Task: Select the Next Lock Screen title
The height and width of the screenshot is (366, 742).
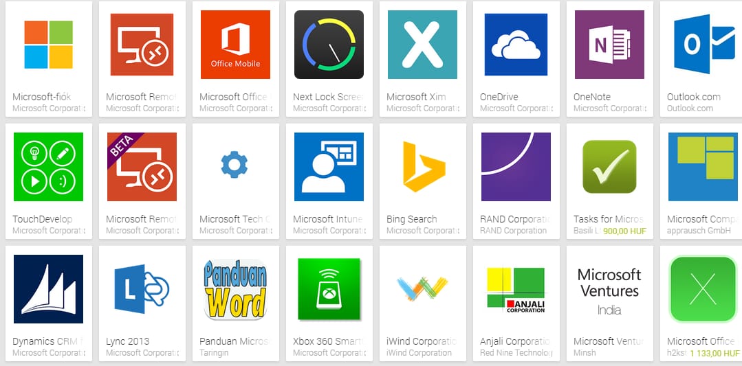Action: pyautogui.click(x=329, y=97)
